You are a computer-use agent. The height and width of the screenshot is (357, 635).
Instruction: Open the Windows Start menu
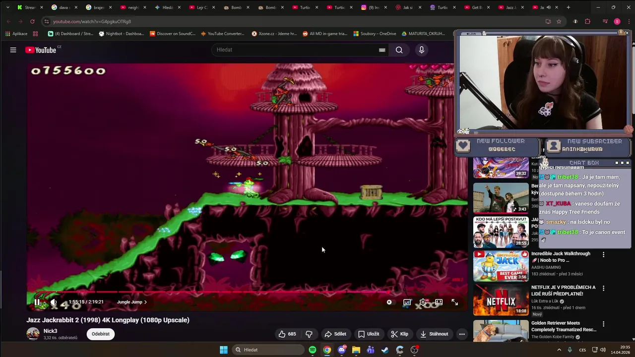coord(224,350)
